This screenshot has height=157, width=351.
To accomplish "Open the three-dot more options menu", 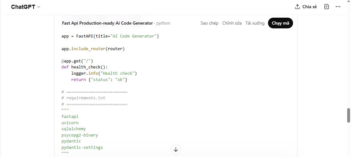I will point(338,7).
